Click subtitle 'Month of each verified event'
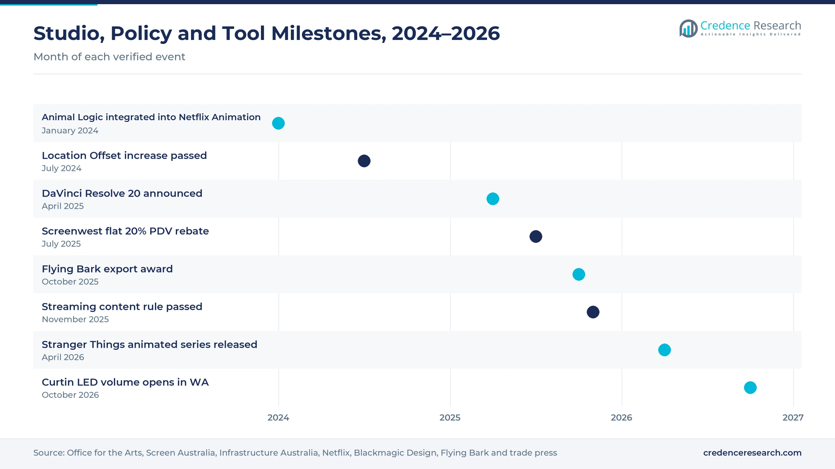The width and height of the screenshot is (835, 469). (109, 57)
